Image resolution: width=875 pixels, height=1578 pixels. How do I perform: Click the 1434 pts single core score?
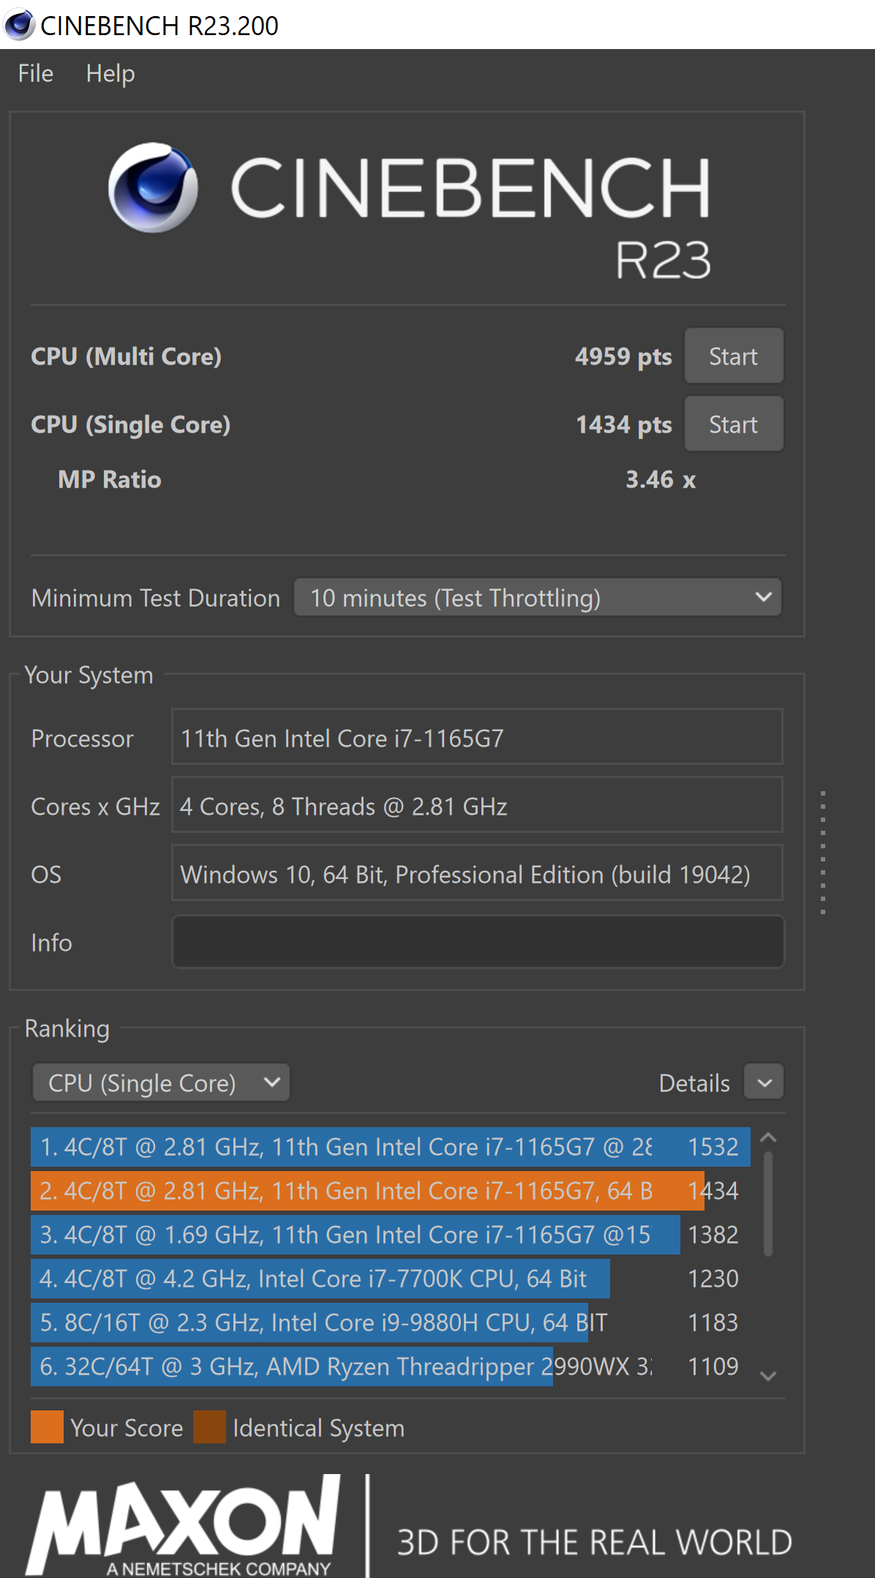click(624, 425)
